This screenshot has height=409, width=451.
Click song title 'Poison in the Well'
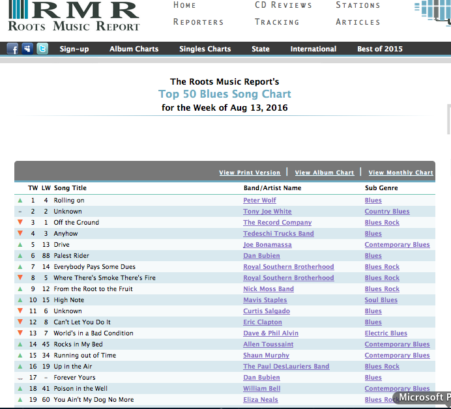coord(81,389)
